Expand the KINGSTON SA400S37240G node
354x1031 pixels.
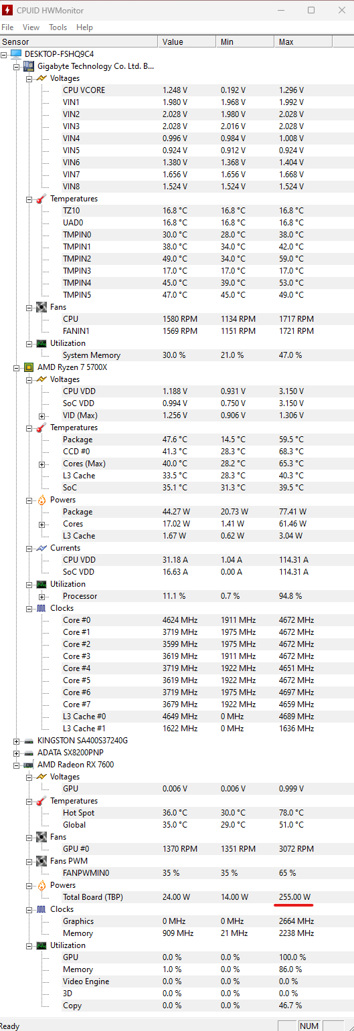(x=17, y=741)
